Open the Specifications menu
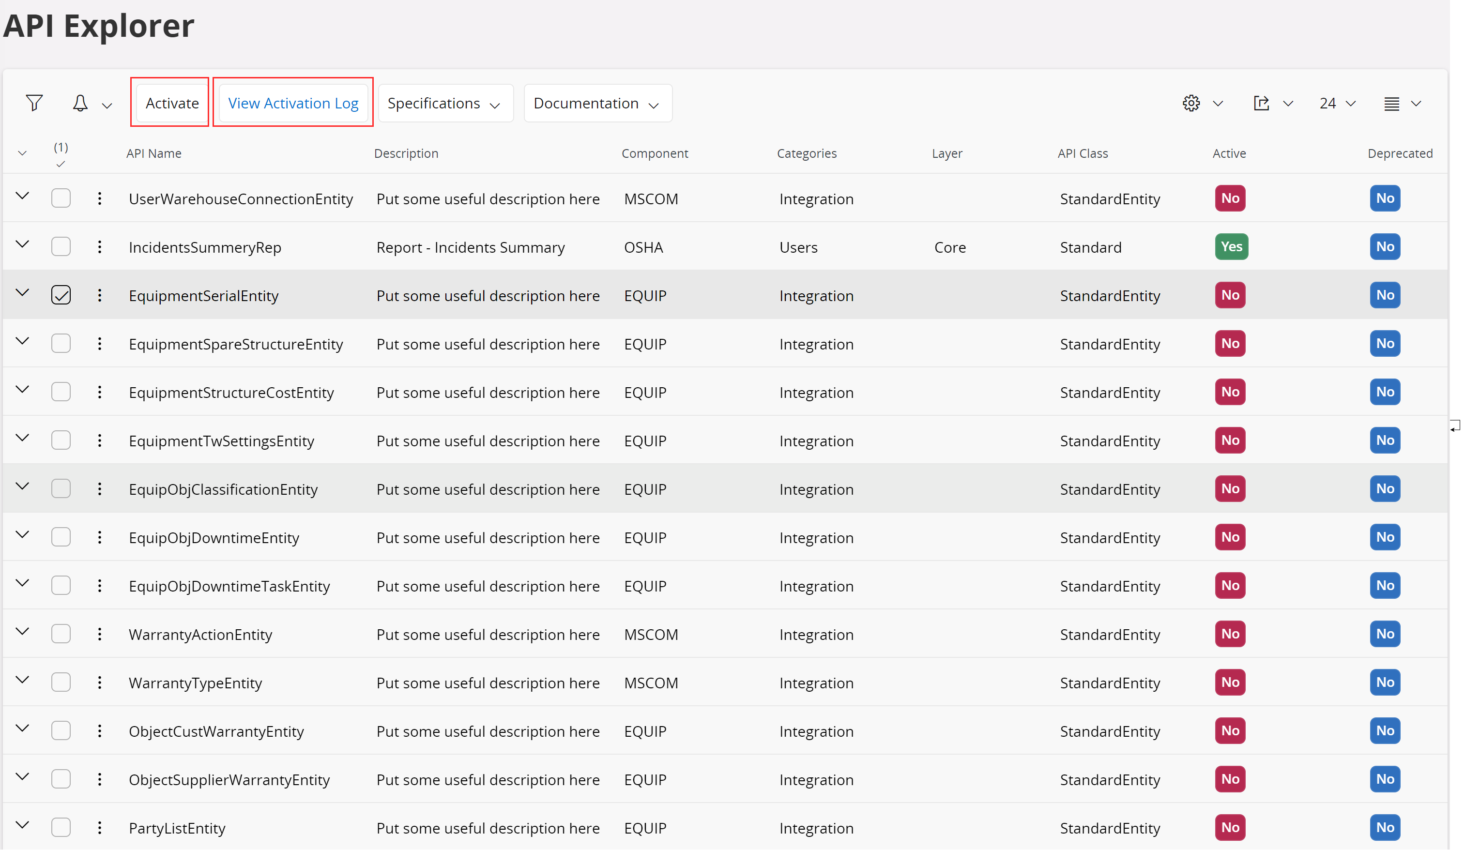Screen dimensions: 1465x850 coord(445,103)
